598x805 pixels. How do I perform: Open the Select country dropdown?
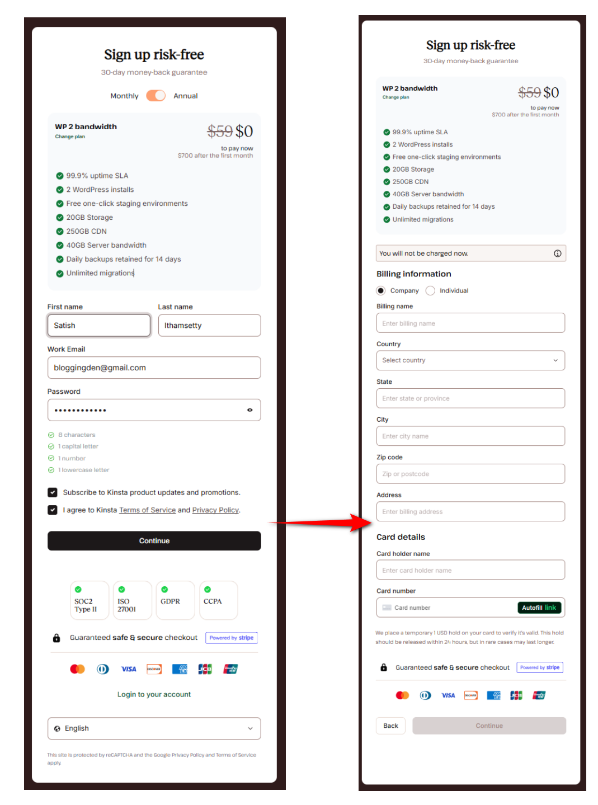click(x=470, y=360)
